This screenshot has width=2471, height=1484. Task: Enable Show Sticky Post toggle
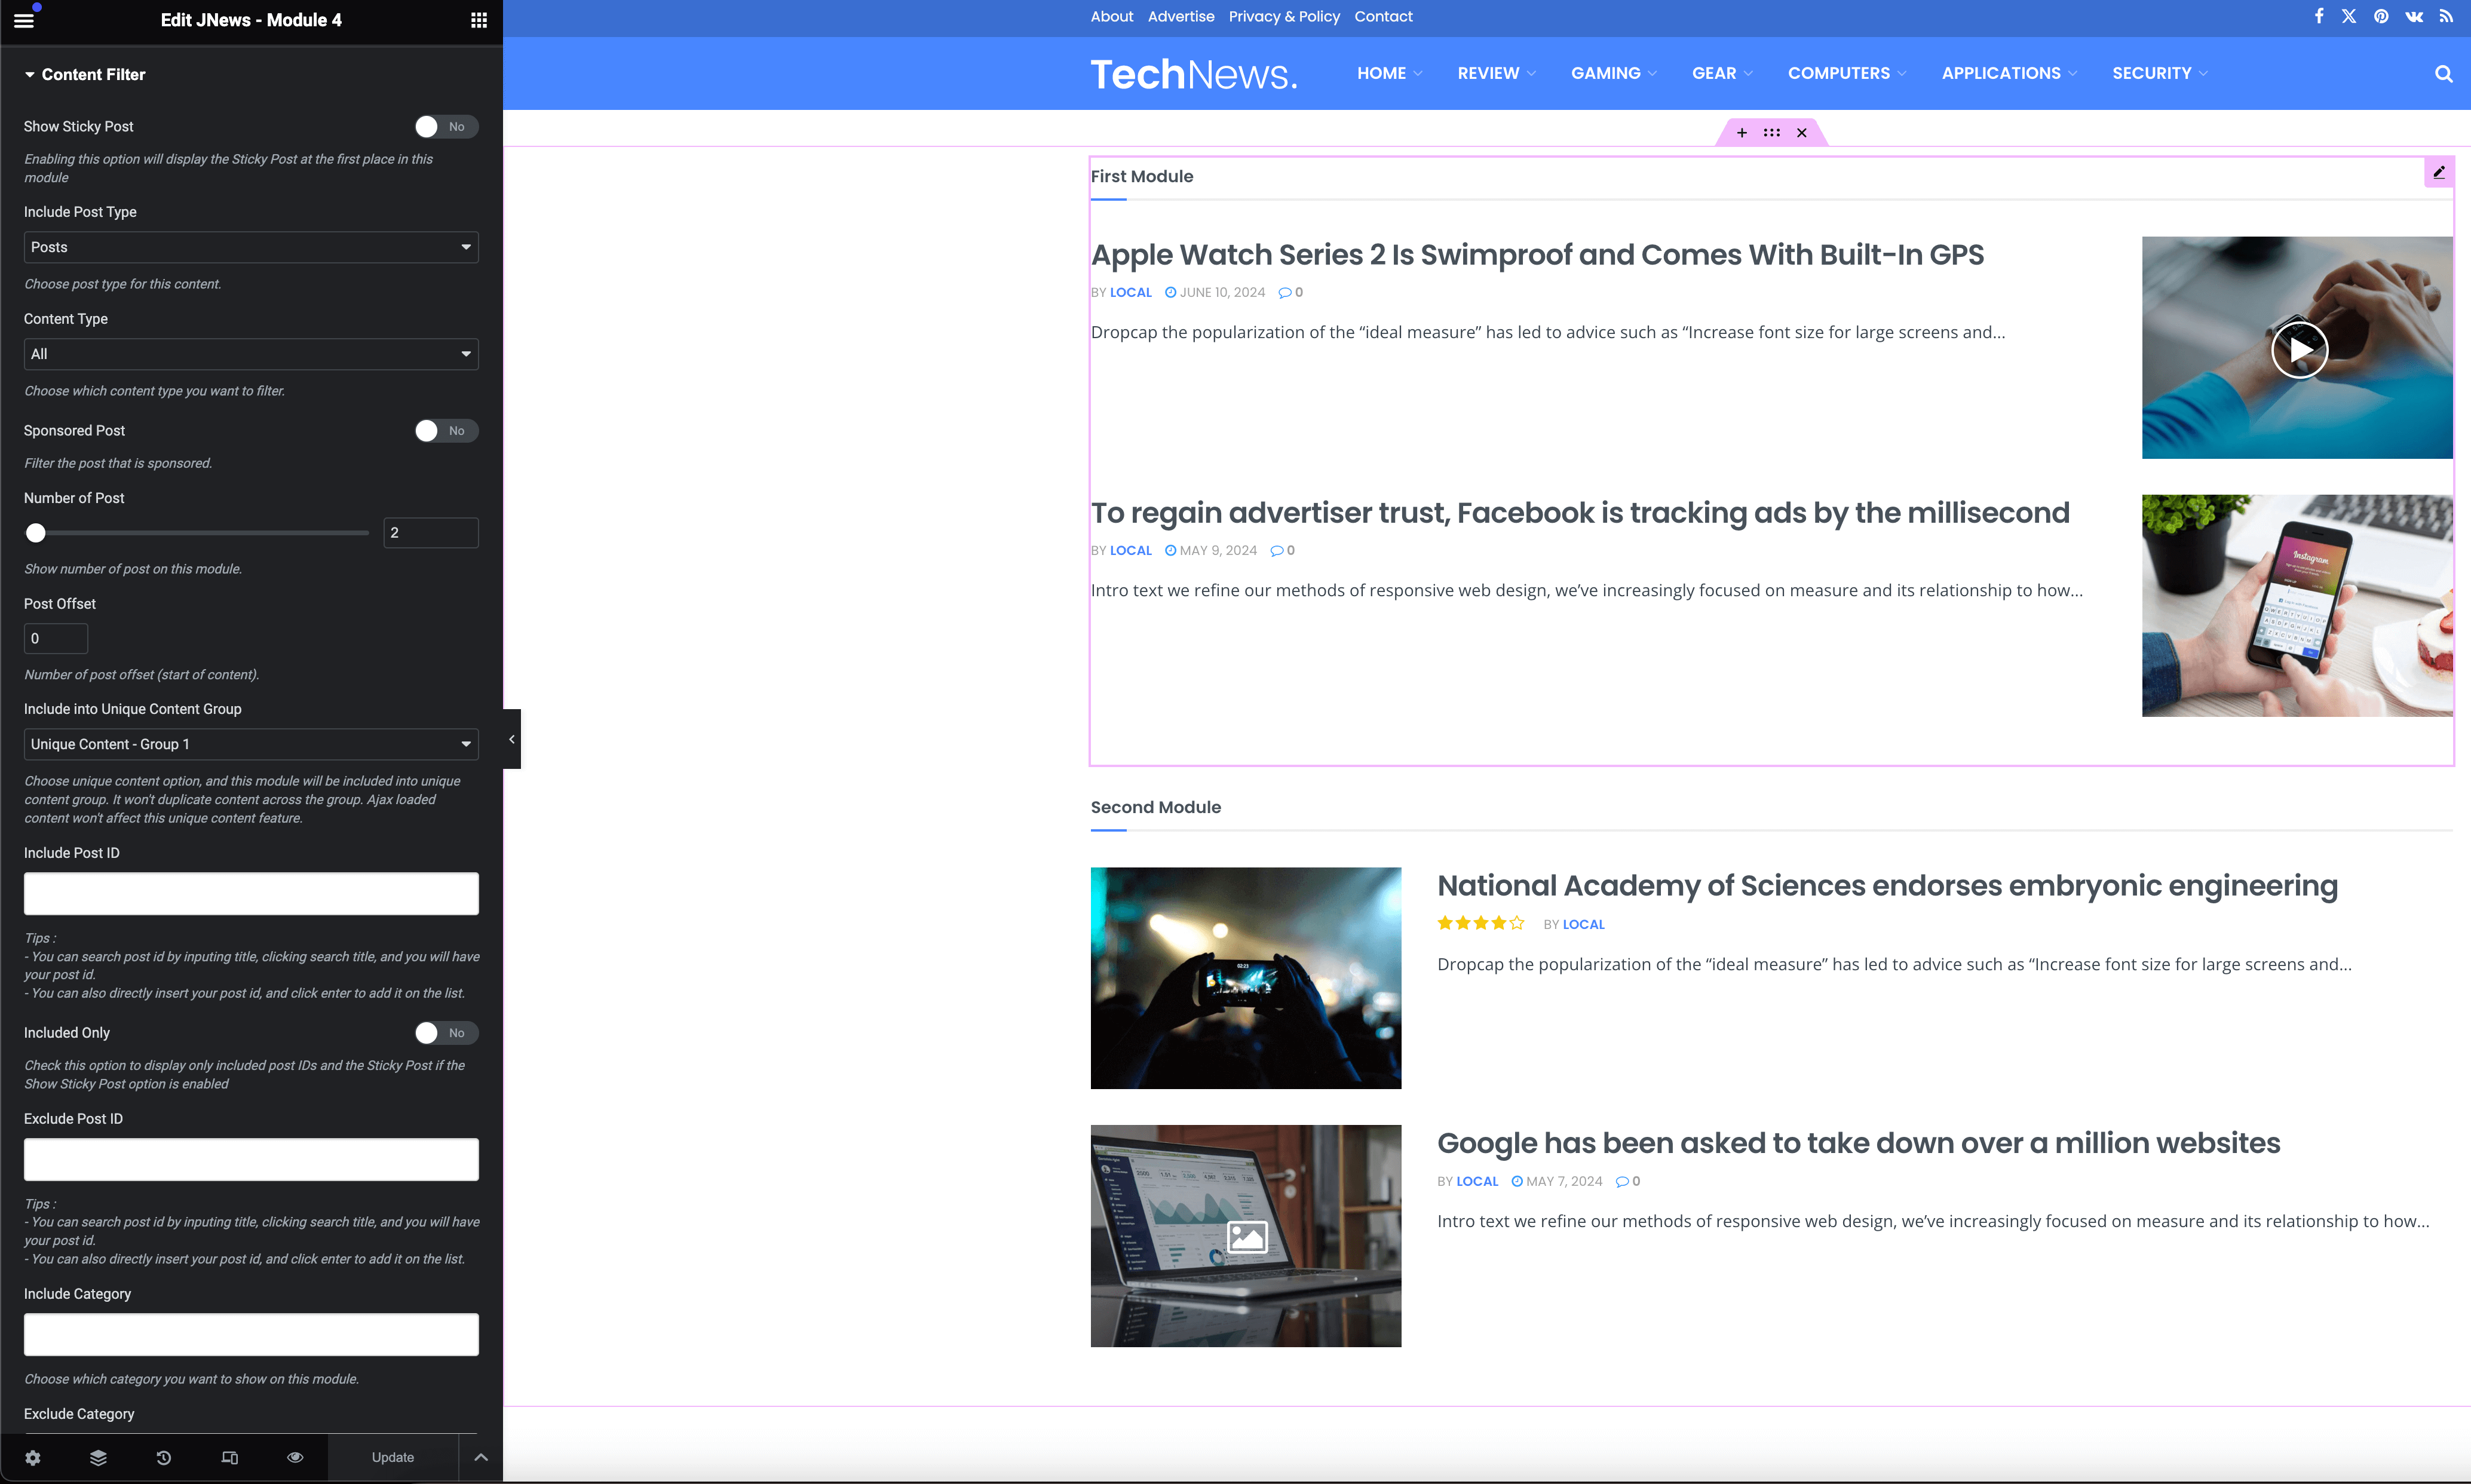click(x=446, y=127)
